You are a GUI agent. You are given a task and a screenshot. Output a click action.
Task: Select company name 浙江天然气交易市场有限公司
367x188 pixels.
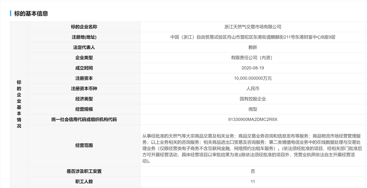[x=253, y=27]
